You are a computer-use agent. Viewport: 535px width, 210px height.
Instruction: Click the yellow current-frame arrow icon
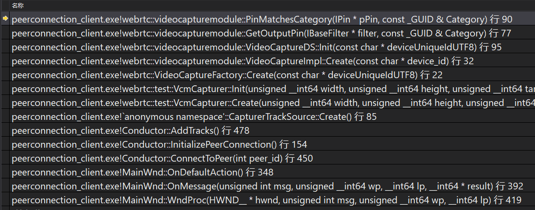click(5, 19)
